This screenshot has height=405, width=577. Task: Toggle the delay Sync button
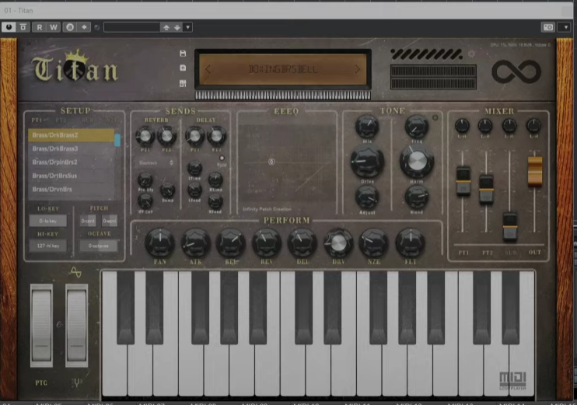point(222,158)
